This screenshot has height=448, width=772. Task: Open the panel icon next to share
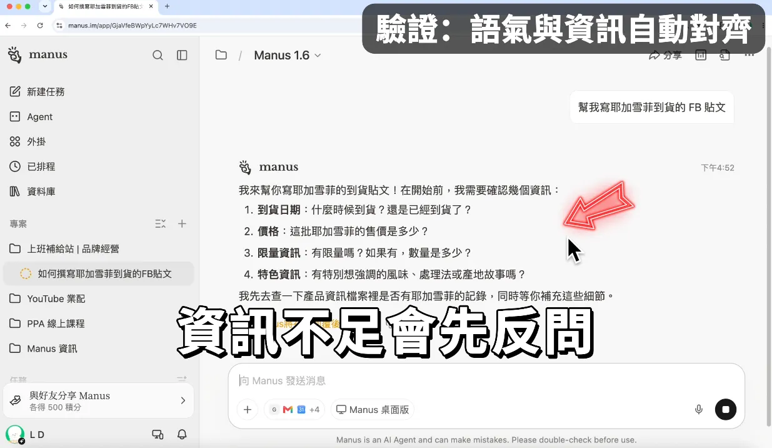[701, 56]
